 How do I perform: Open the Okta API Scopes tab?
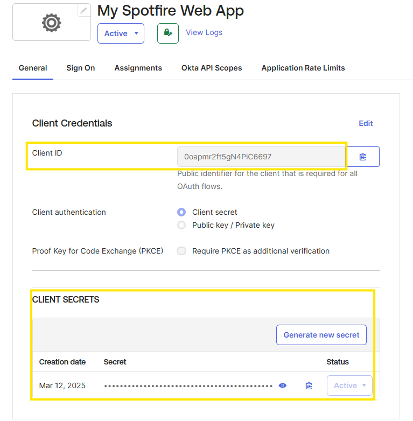[x=212, y=68]
